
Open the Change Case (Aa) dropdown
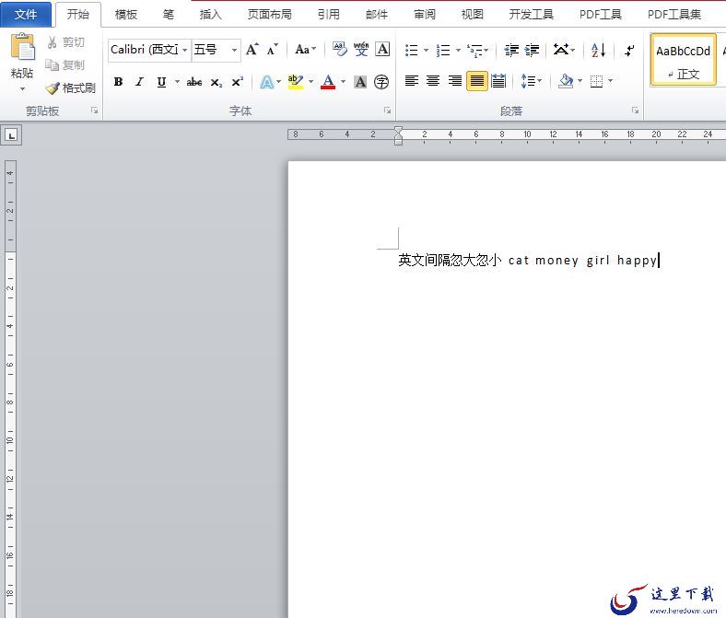point(305,49)
